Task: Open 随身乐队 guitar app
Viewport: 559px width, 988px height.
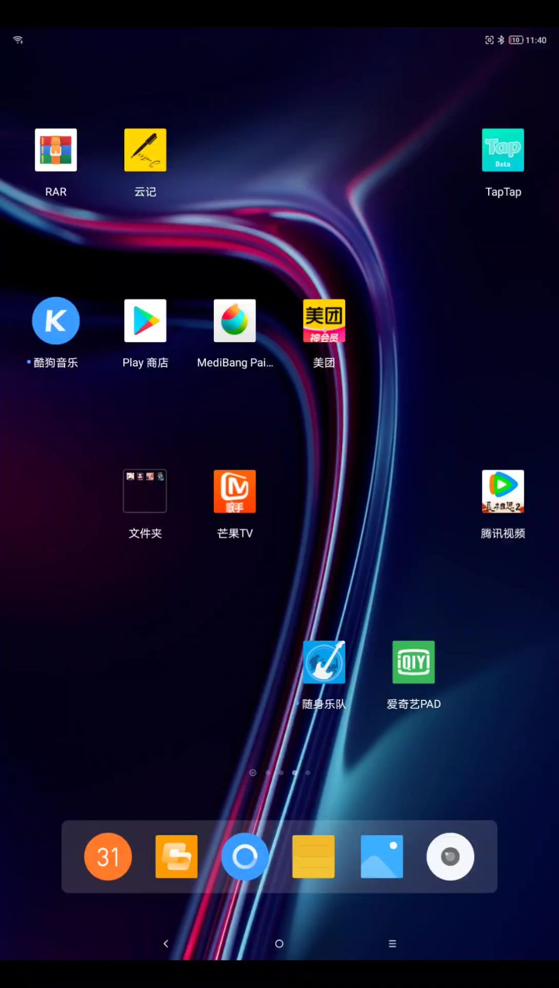Action: tap(324, 662)
